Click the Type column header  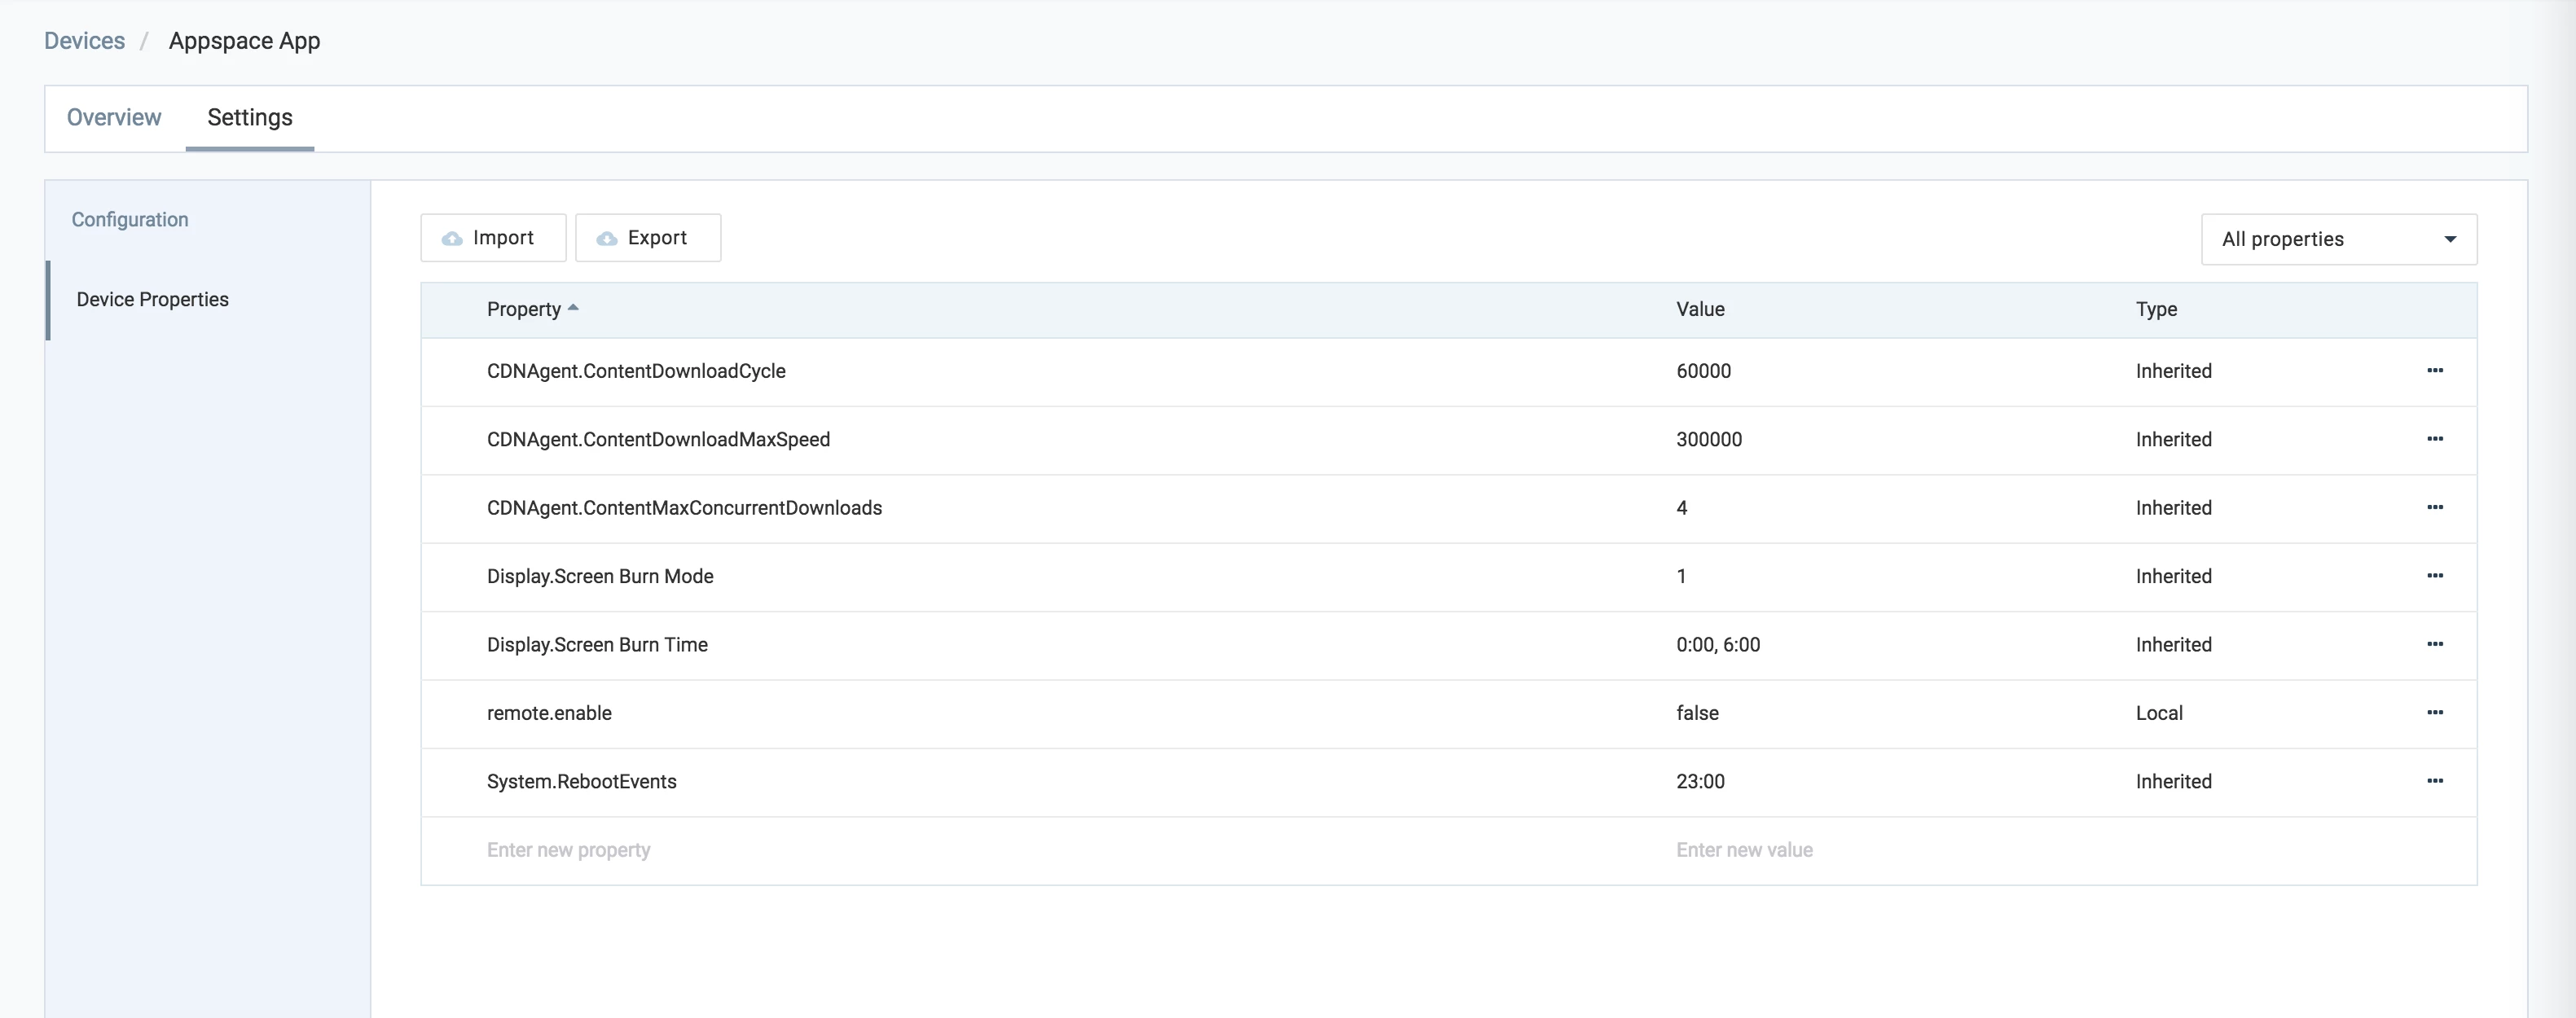coord(2156,309)
